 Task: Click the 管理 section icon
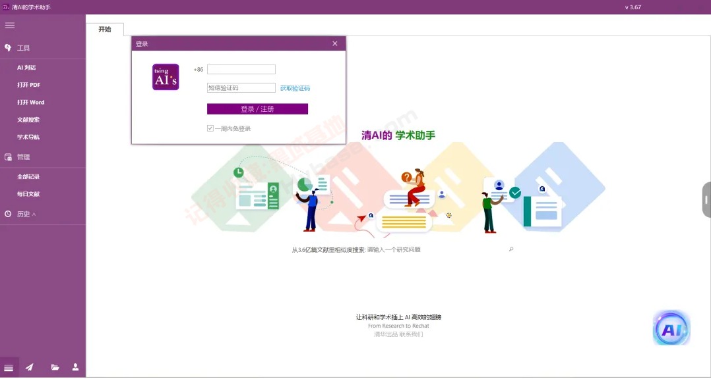coord(8,157)
